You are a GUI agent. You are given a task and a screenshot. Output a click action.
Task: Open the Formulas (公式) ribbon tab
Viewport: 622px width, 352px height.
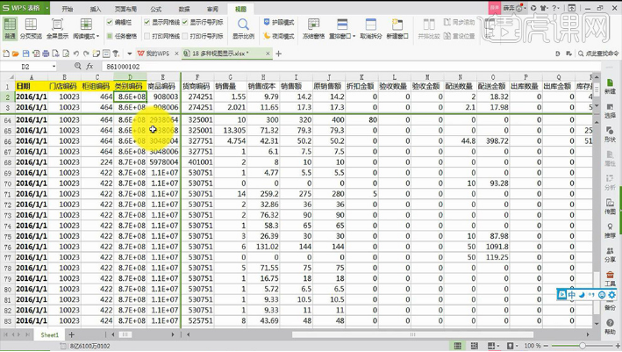(155, 9)
